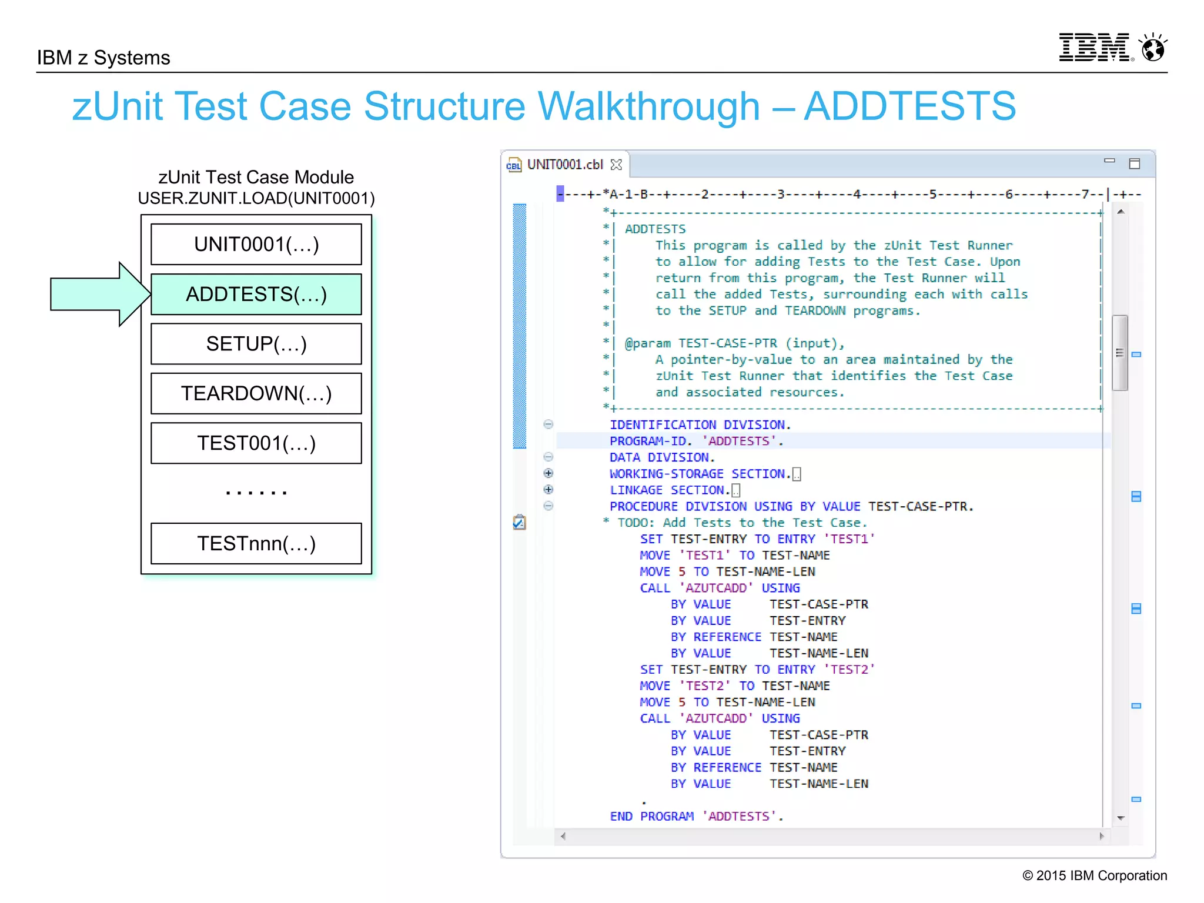Expand the WORKING-STORAGE SECTION fold
The image size is (1204, 903).
pyautogui.click(x=549, y=473)
